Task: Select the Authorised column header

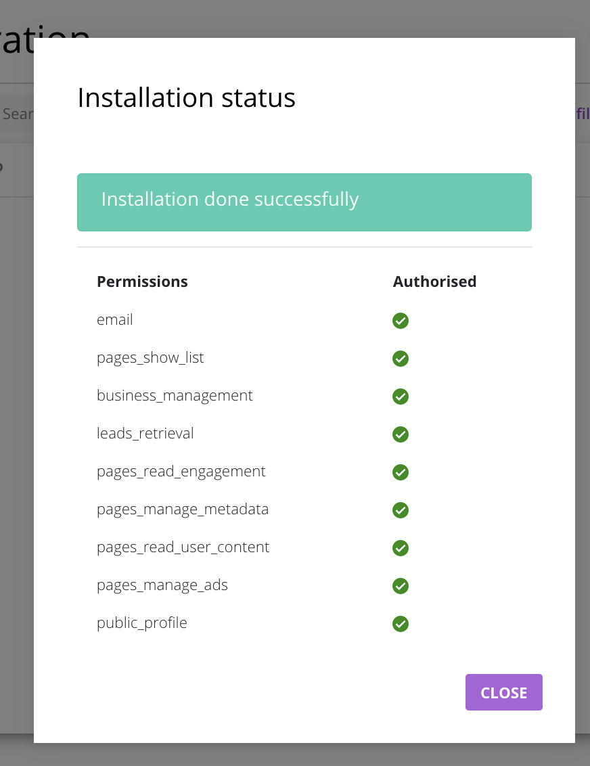Action: coord(434,281)
